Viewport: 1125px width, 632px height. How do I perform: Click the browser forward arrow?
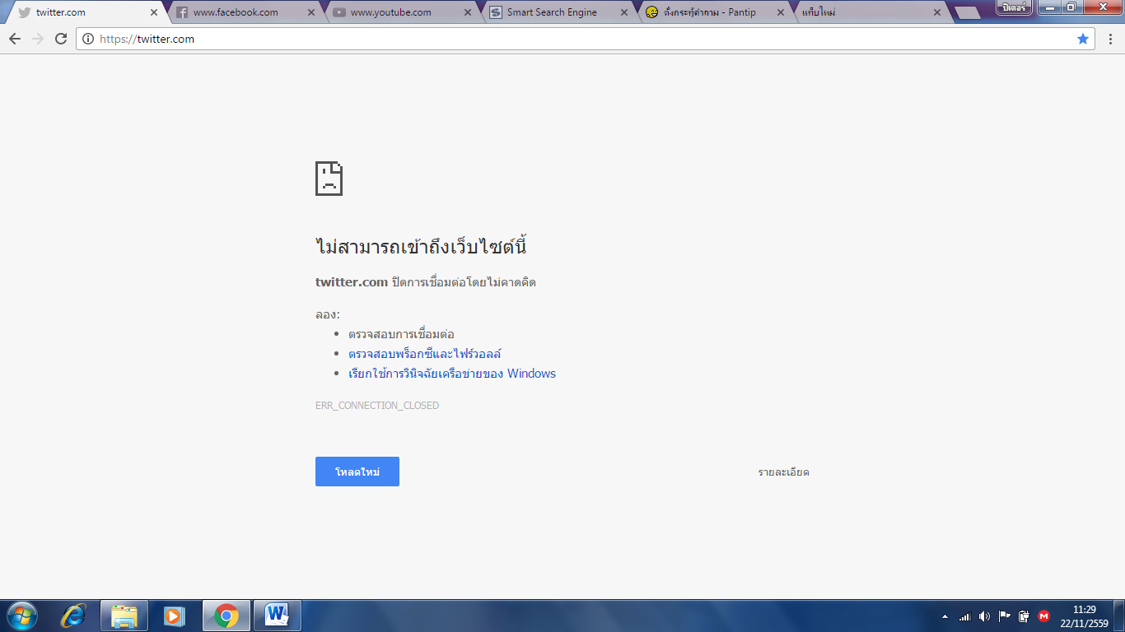coord(38,39)
